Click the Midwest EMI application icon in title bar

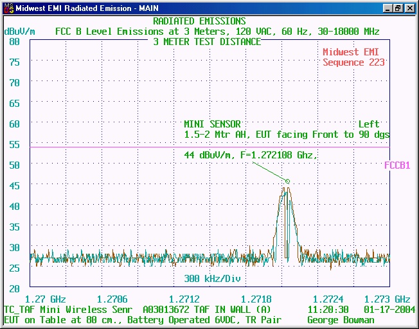point(7,8)
